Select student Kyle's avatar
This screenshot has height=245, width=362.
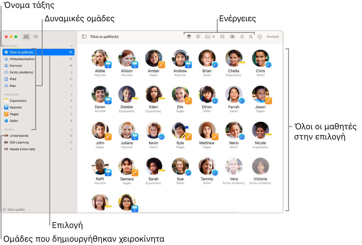coord(180,130)
